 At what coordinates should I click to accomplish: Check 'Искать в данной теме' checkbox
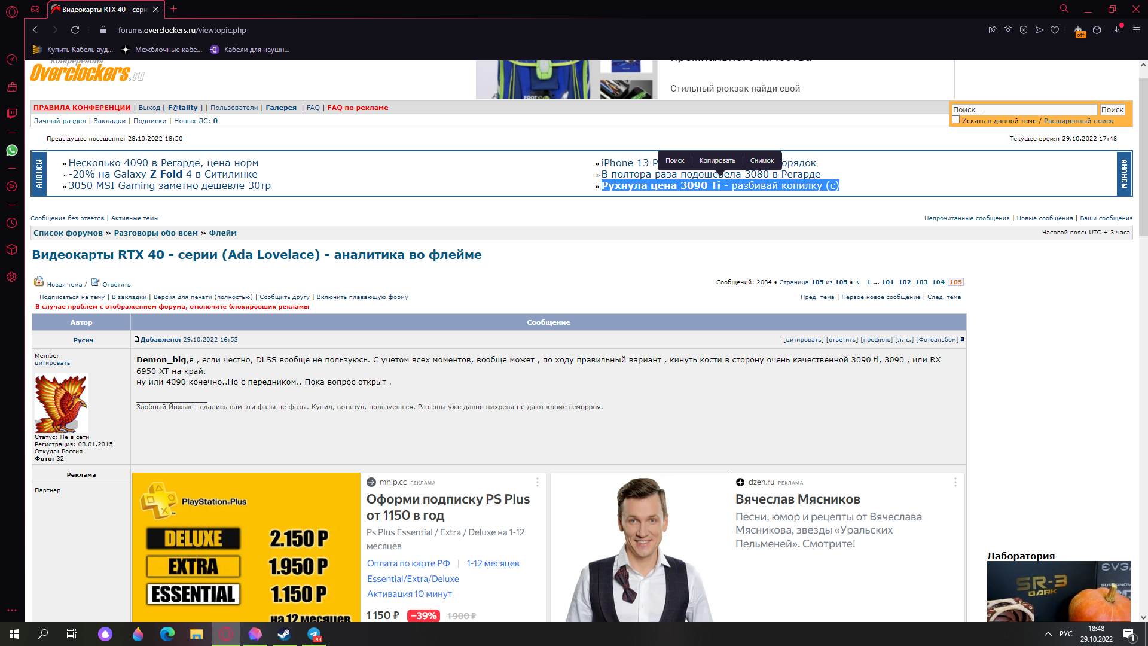click(956, 120)
